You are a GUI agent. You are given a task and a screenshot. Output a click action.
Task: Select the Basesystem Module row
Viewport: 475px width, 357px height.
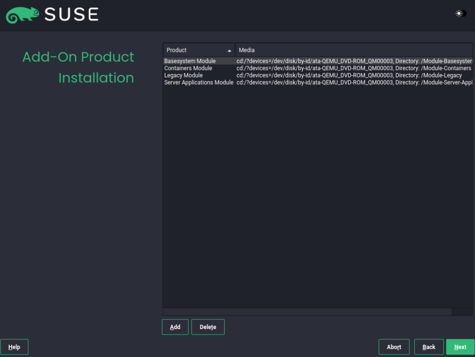coord(317,61)
